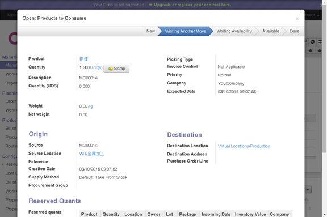This screenshot has height=217, width=327.
Task: Open the Administrator user menu caret
Action: 318,15
